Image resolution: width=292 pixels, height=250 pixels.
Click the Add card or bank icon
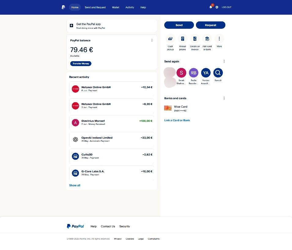pos(207,39)
